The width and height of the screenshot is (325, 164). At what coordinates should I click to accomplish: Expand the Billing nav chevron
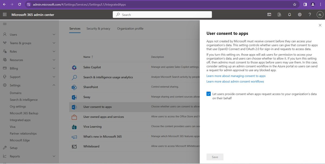(54, 68)
